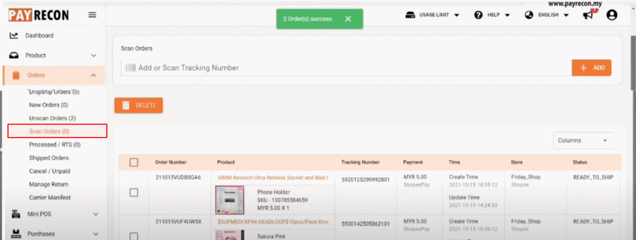The width and height of the screenshot is (636, 240).
Task: Click order number 211015VUF4UWSX
Action: click(x=178, y=221)
